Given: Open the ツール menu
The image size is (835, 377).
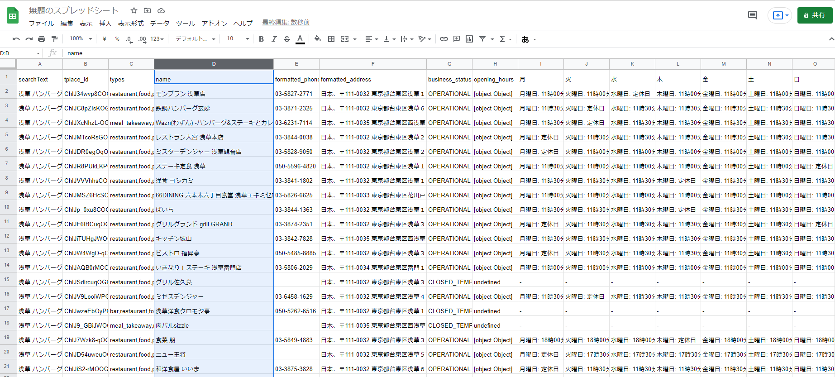Looking at the screenshot, I should [185, 23].
